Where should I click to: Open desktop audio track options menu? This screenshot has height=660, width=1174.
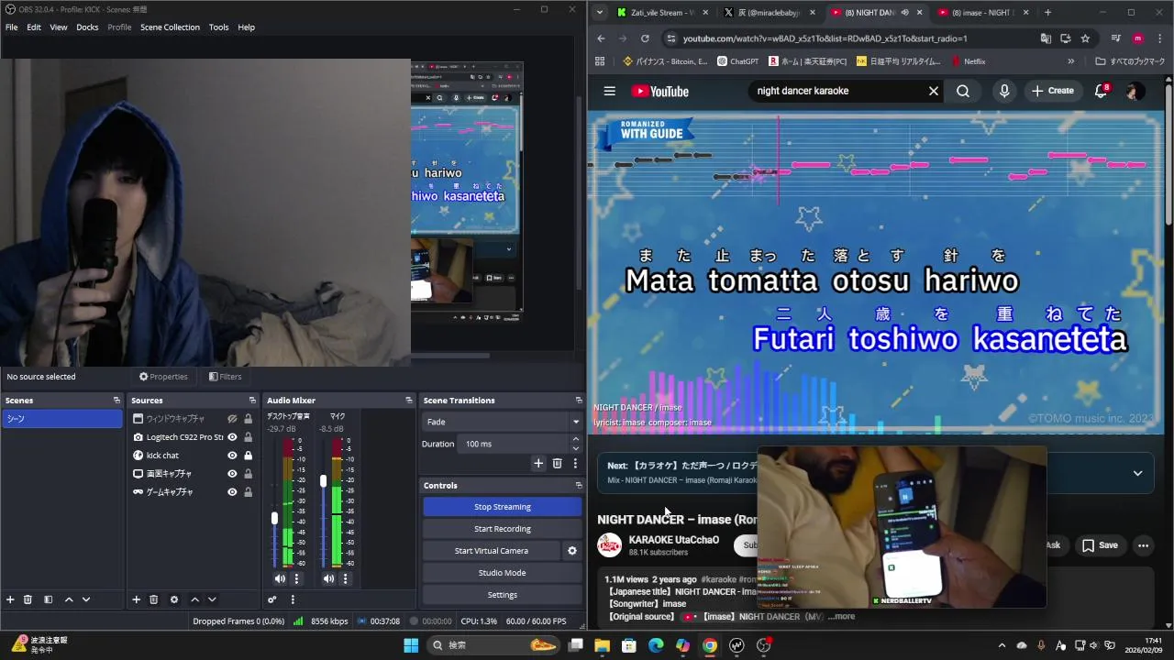(x=296, y=578)
